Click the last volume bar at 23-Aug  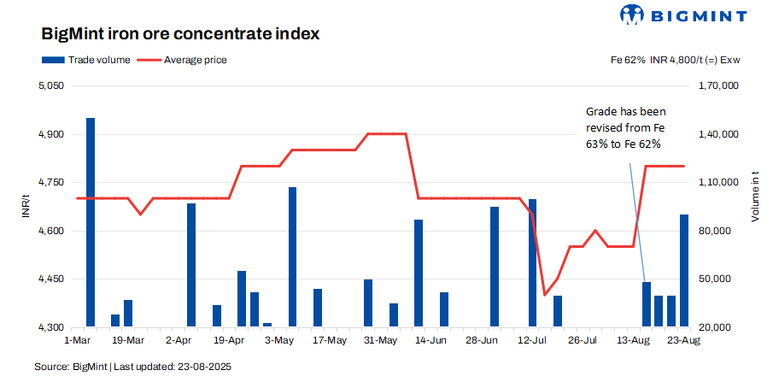(684, 270)
